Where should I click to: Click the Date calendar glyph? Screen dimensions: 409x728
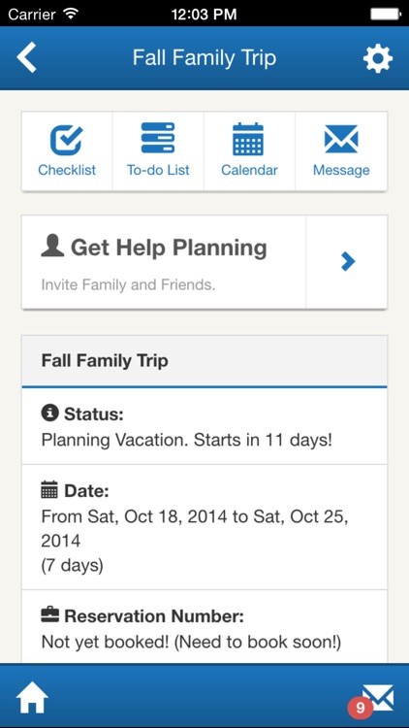(49, 489)
